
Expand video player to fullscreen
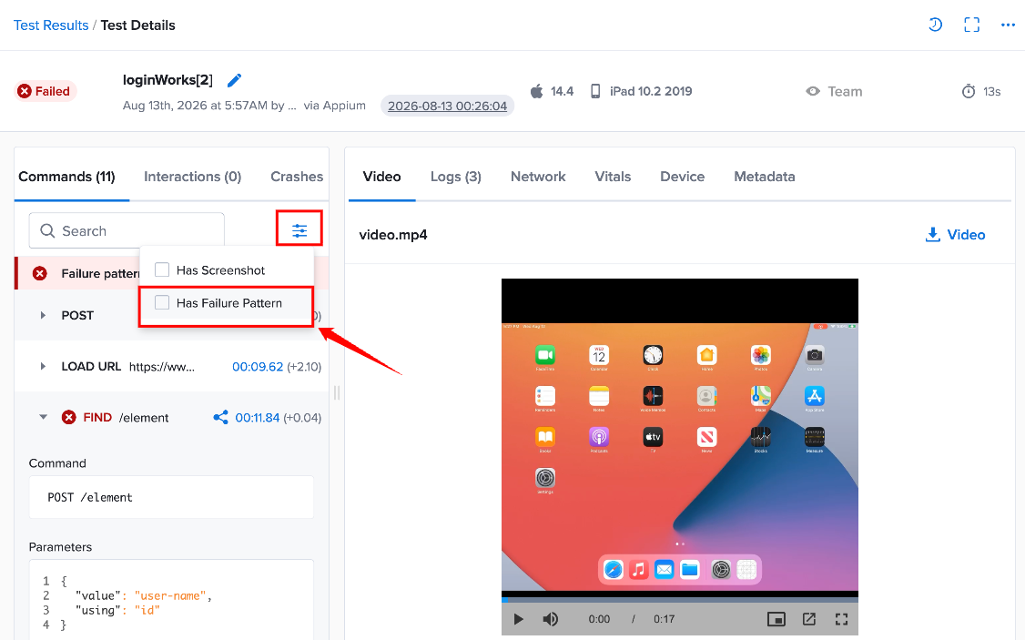pos(842,619)
